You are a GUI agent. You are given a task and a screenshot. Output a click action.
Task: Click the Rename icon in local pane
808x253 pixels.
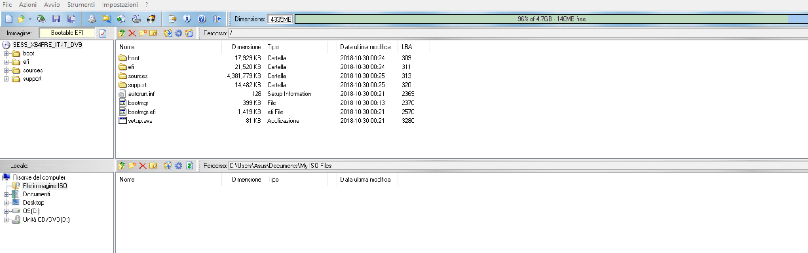(x=153, y=166)
